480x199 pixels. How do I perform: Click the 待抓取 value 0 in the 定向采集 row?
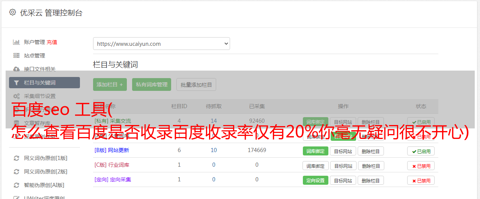(x=214, y=179)
